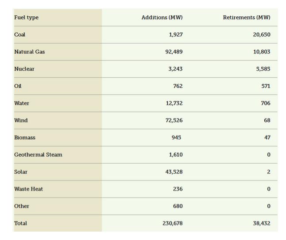Select the Natural Gas additions value 92,489
The width and height of the screenshot is (286, 240).
(174, 52)
